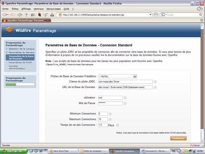Open the Marque-pages menu
The image size is (205, 154).
tap(54, 9)
